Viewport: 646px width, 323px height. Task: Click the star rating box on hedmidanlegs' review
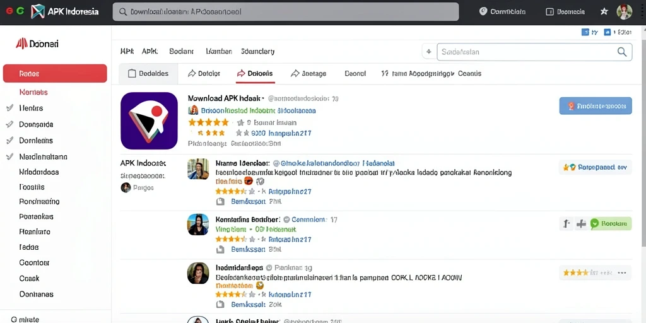pos(596,273)
